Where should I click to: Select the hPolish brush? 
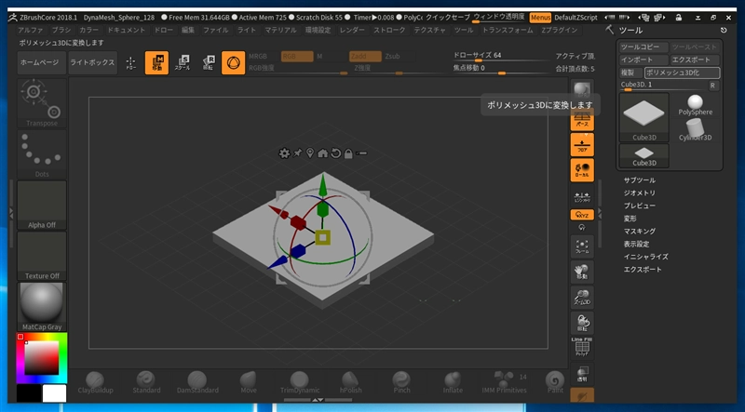point(351,382)
